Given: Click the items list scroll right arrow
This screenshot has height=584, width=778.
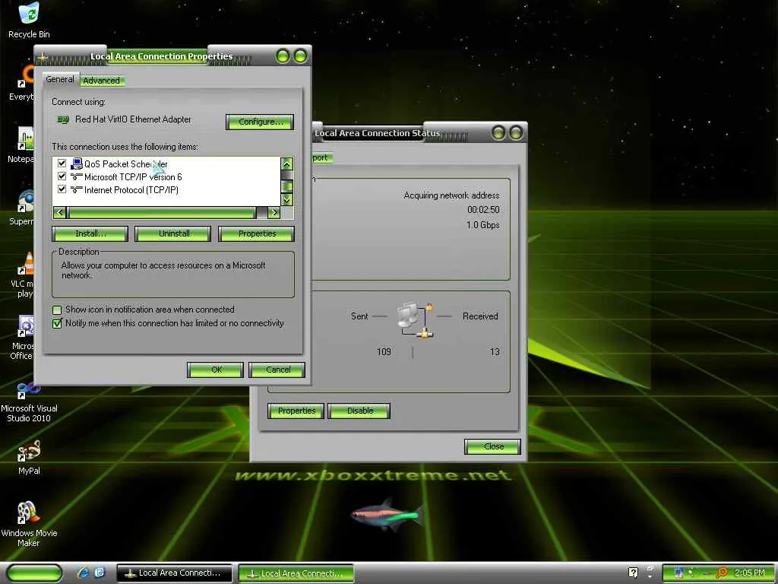Looking at the screenshot, I should [274, 213].
